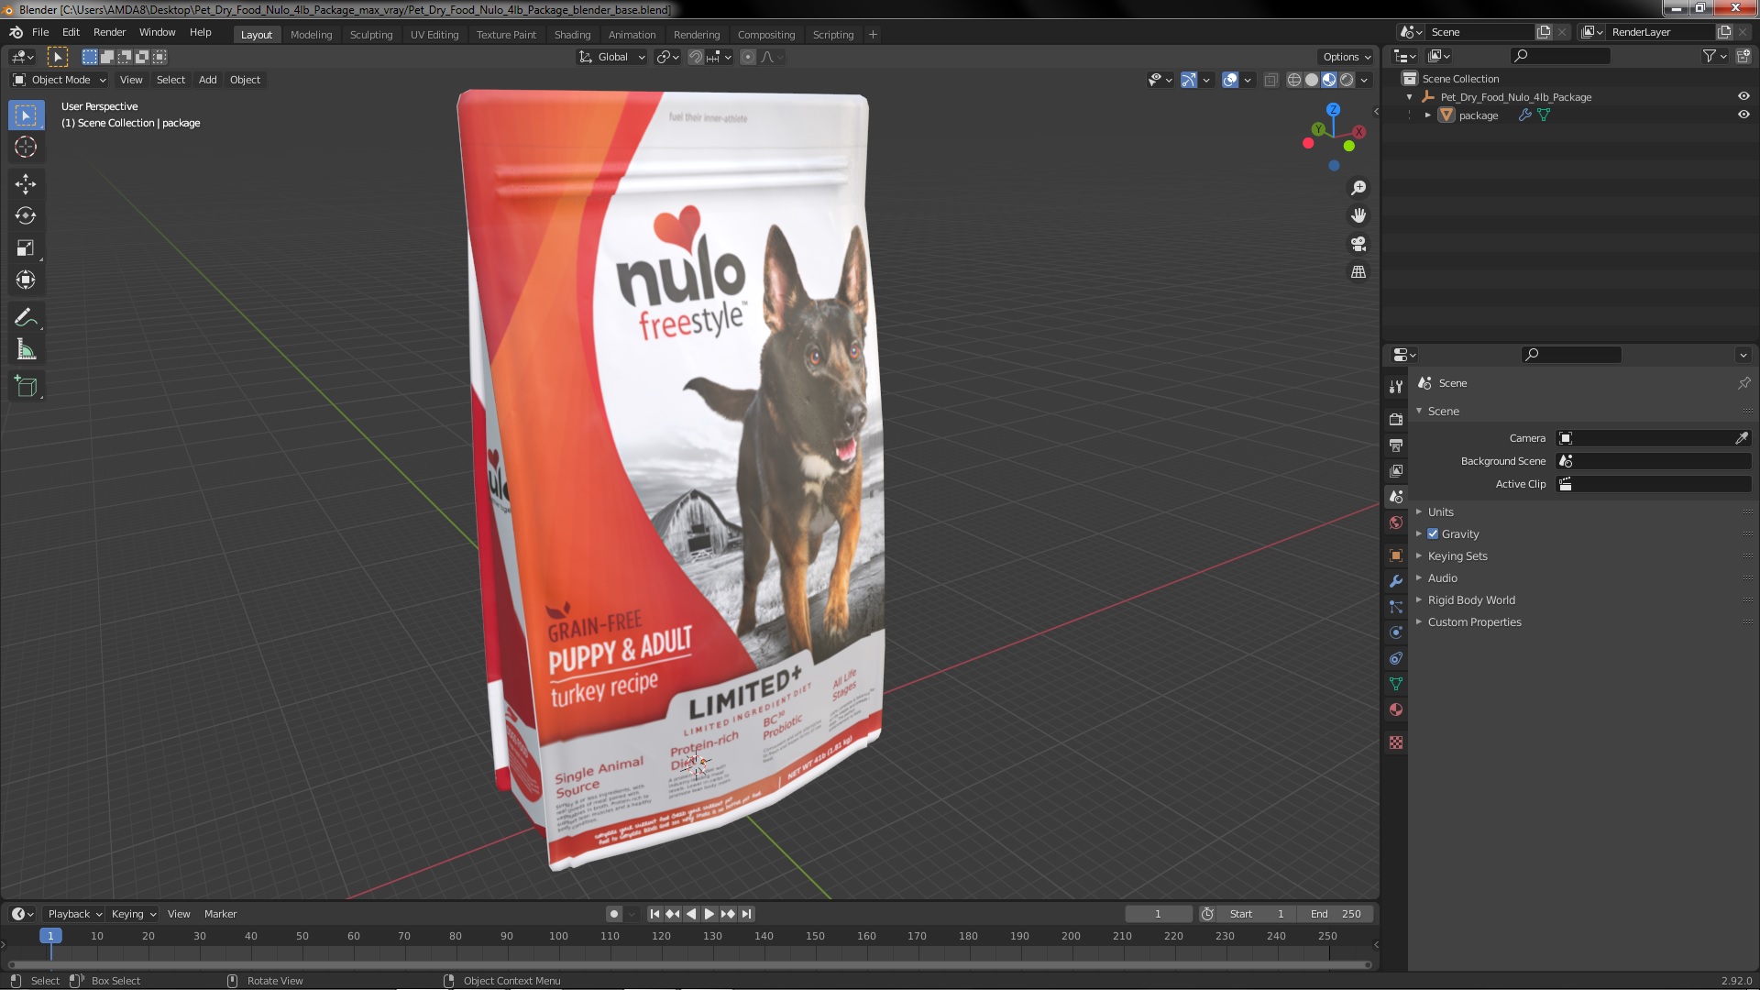Select the Annotate tool
Viewport: 1760px width, 990px height.
click(26, 318)
